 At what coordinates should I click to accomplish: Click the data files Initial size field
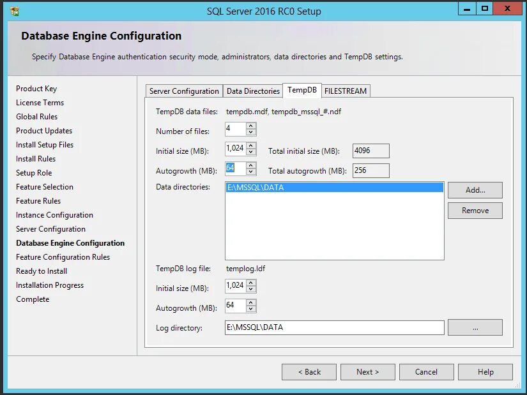tap(235, 149)
